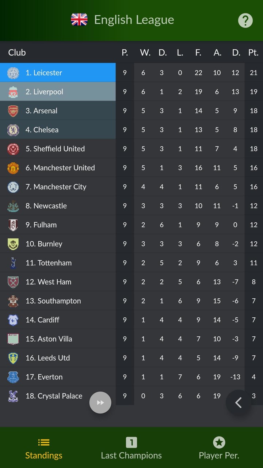Click the Pt. column header
The image size is (263, 468).
pyautogui.click(x=253, y=53)
